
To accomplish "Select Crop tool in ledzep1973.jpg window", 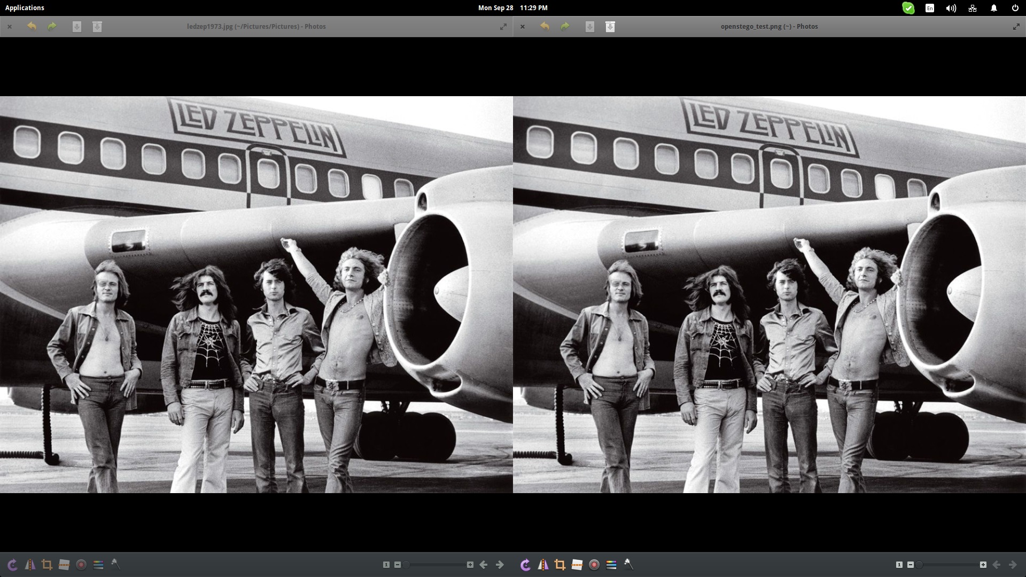I will 47,565.
